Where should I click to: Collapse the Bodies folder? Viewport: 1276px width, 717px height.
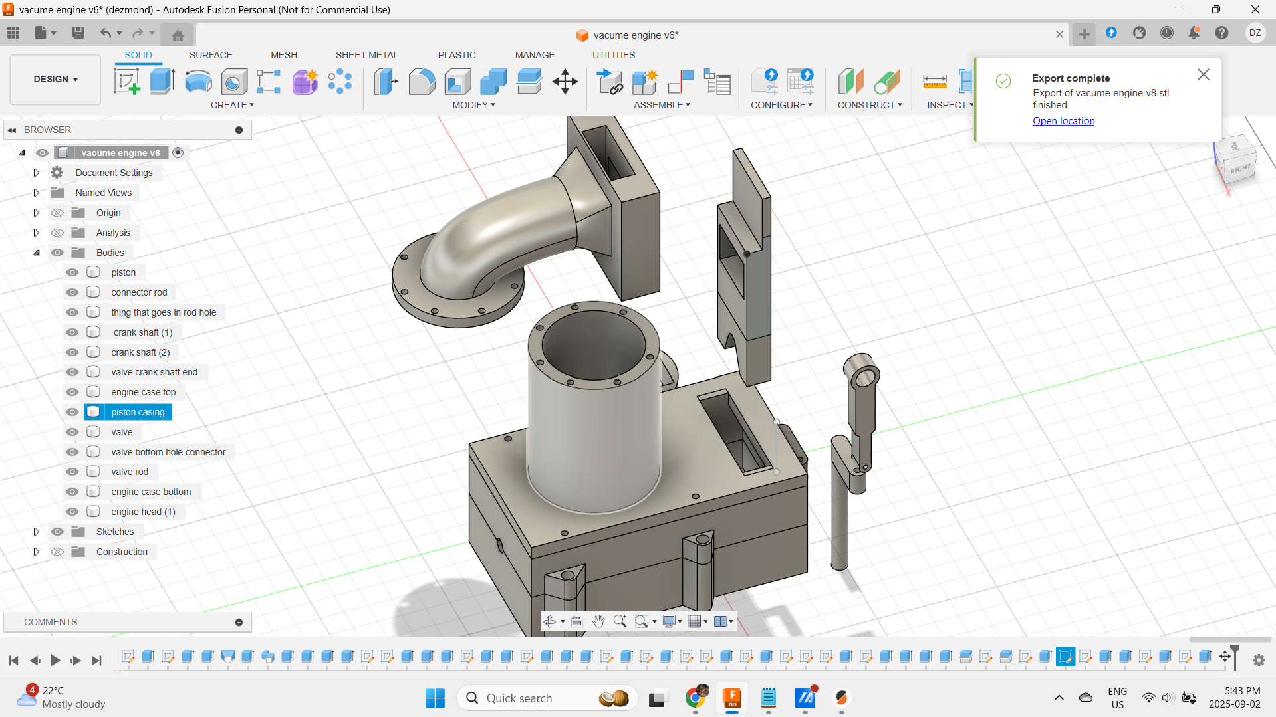pos(37,253)
